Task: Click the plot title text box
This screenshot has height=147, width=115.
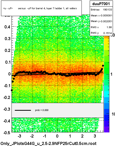Action: coord(41,8)
